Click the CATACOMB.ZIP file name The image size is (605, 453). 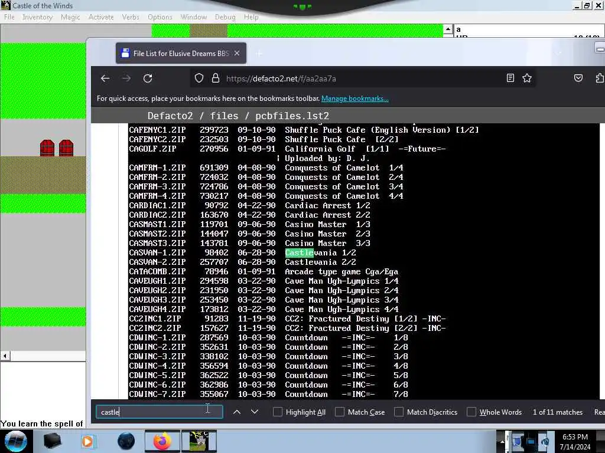tap(157, 271)
